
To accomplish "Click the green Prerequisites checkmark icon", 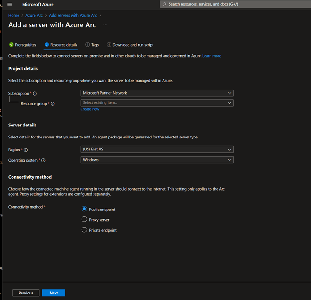I will pos(11,45).
